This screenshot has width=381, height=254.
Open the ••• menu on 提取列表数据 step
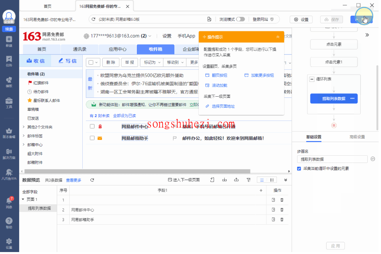[352, 99]
